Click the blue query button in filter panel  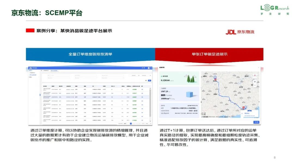(149, 81)
